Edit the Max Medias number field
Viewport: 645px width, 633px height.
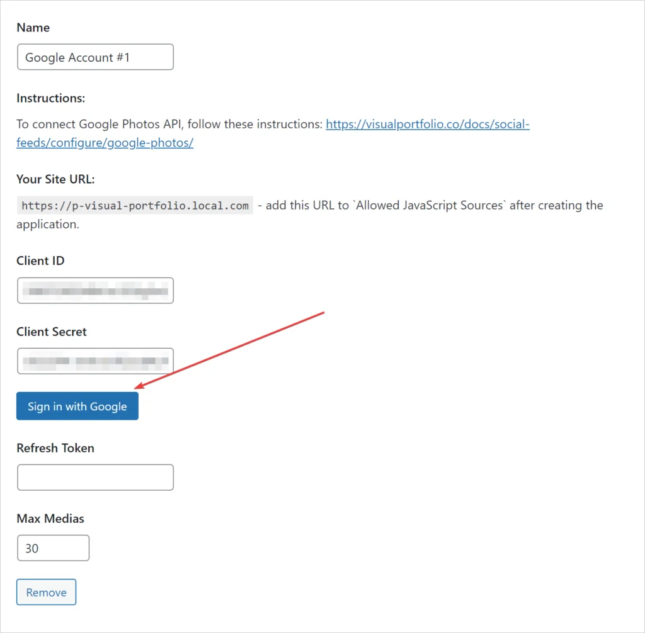[x=53, y=548]
